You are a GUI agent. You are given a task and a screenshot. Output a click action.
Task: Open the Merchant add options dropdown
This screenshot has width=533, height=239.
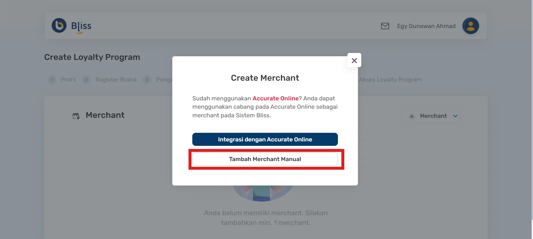click(x=431, y=116)
